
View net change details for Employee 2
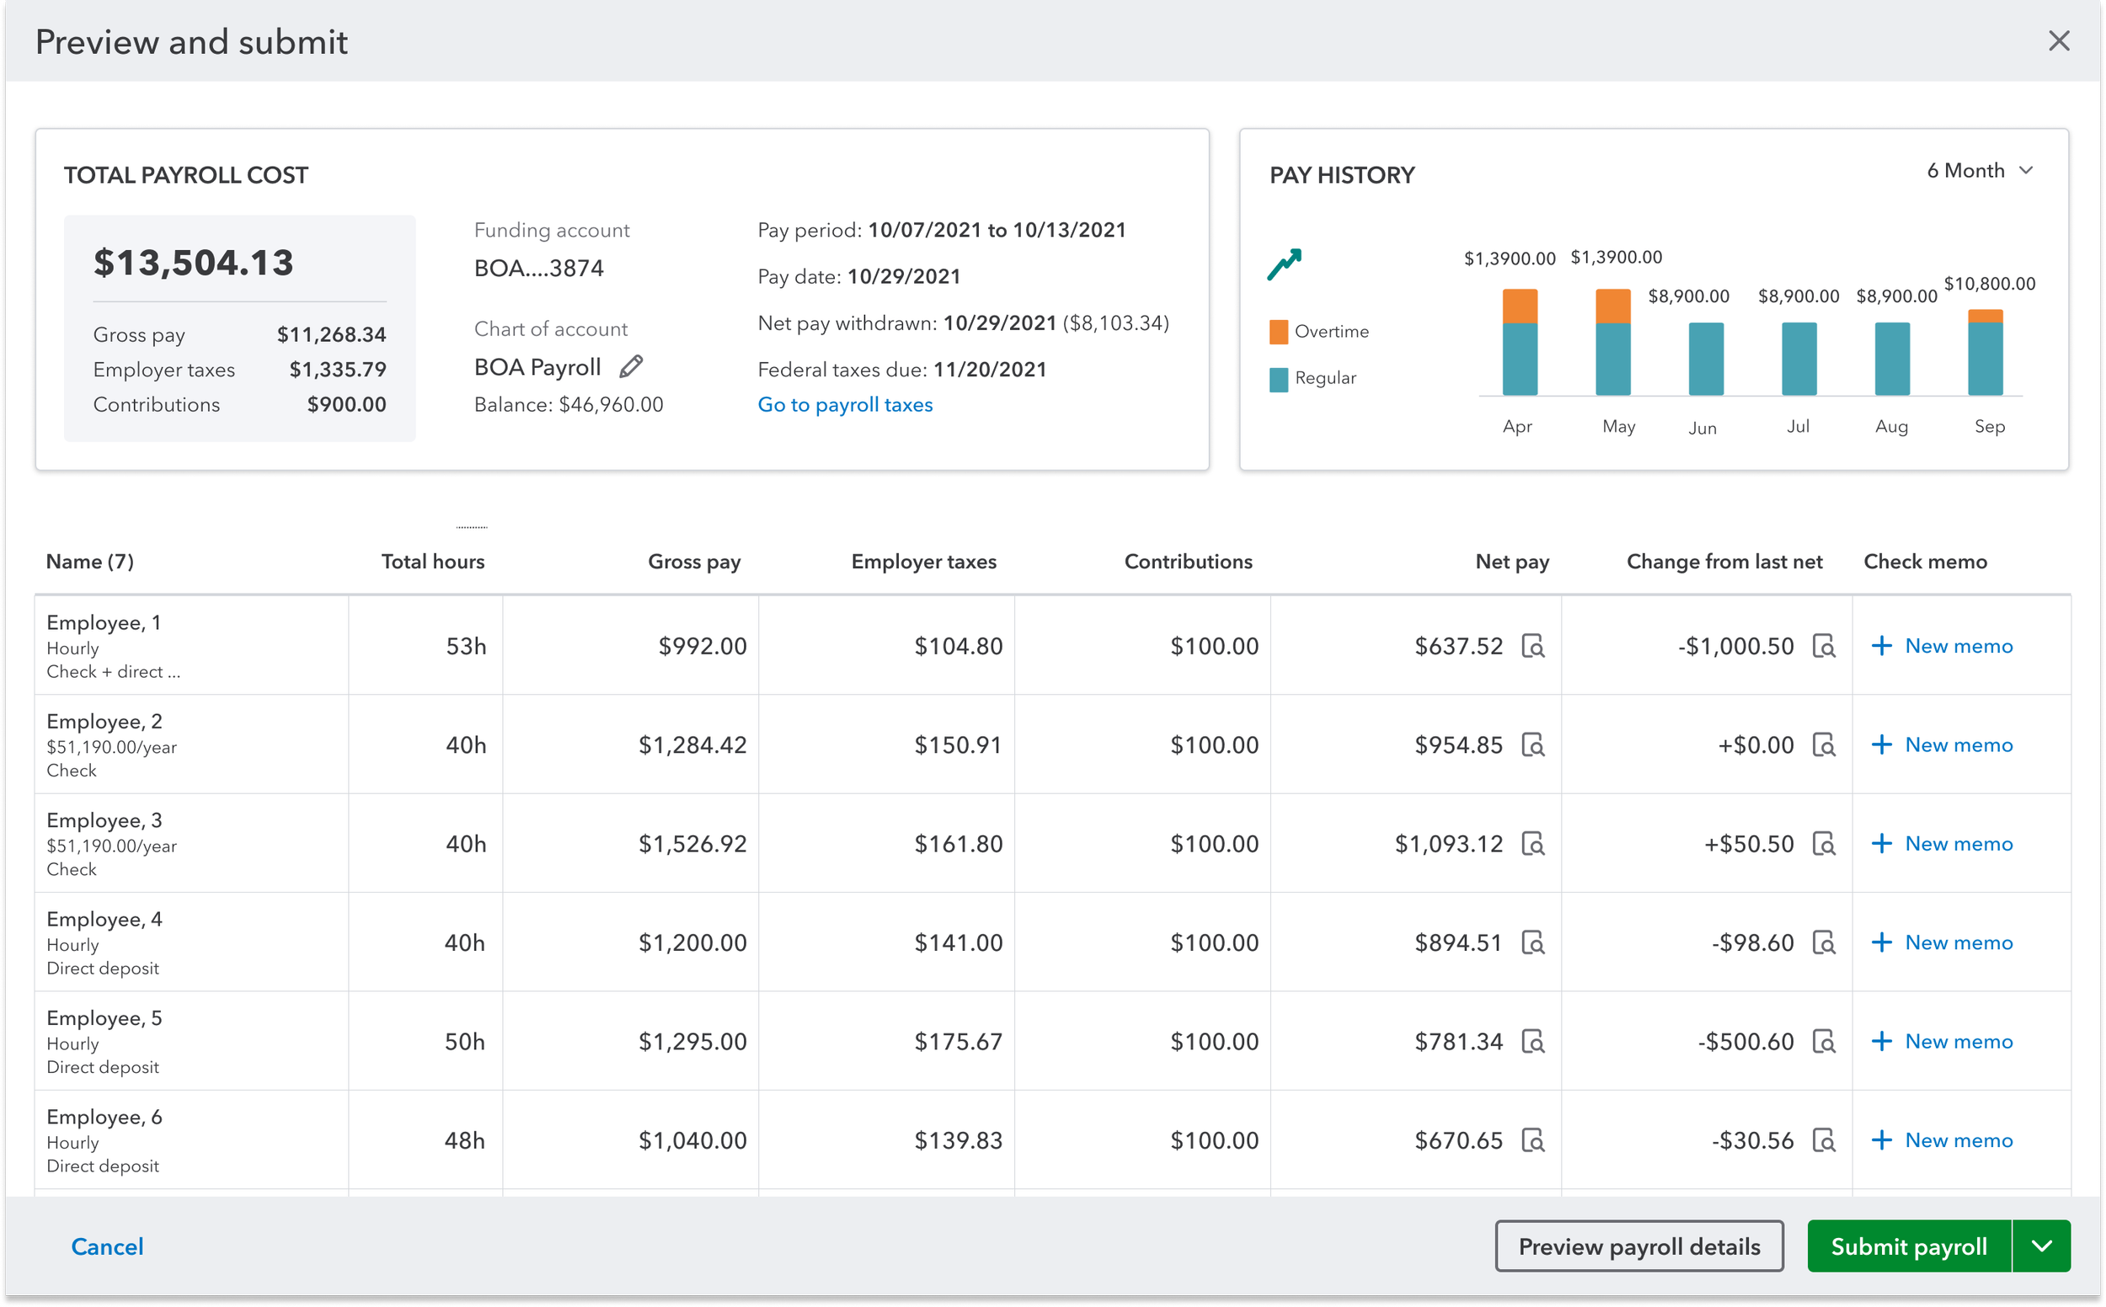pyautogui.click(x=1823, y=745)
